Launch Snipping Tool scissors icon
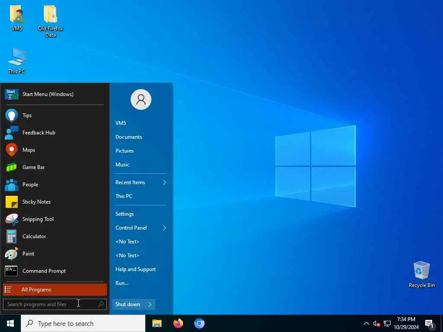Screen dimensions: 443x332 click(12, 219)
